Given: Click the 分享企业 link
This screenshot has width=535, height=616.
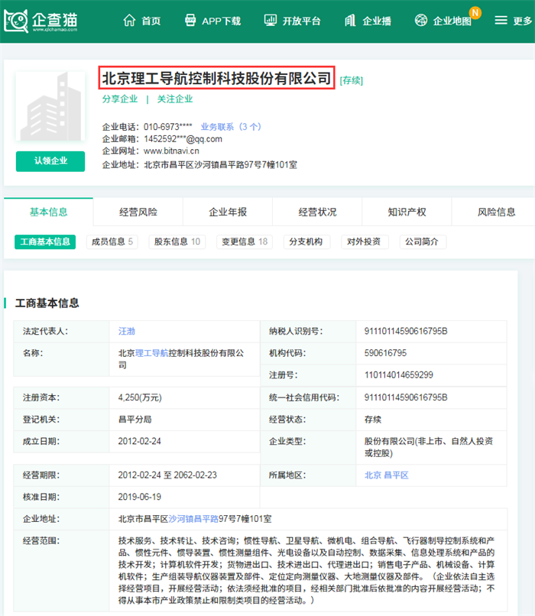Looking at the screenshot, I should click(x=120, y=99).
